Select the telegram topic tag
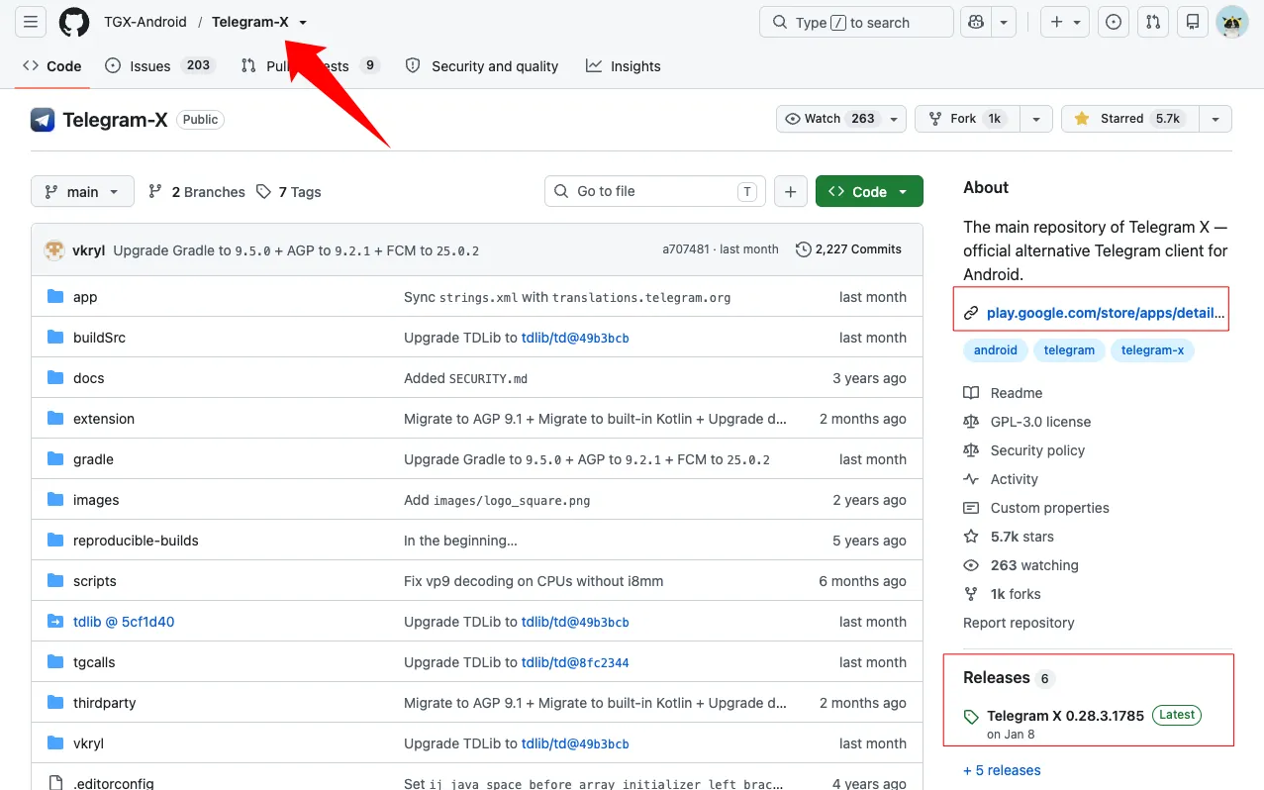 [1069, 350]
